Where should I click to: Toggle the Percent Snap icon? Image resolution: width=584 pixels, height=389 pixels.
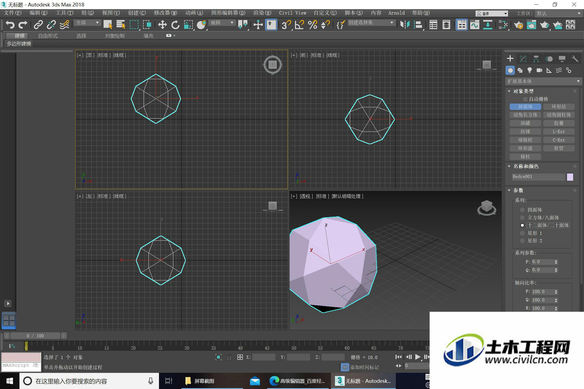coord(313,25)
